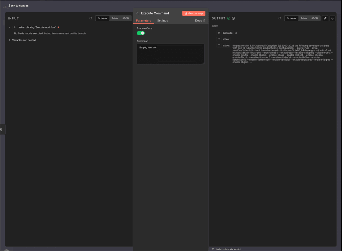Click the info icon beside OUTPUT header
This screenshot has width=342, height=251.
click(233, 18)
